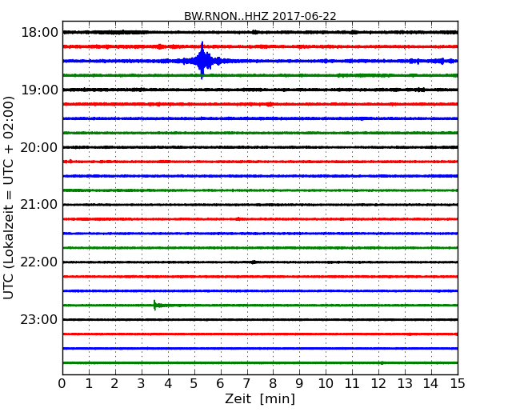Click the 'Zeit [min]' axis label

[260, 398]
